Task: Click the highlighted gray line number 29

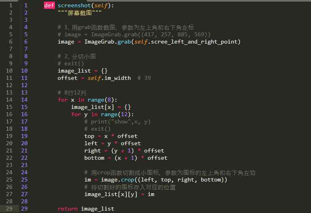Action: tap(9, 209)
